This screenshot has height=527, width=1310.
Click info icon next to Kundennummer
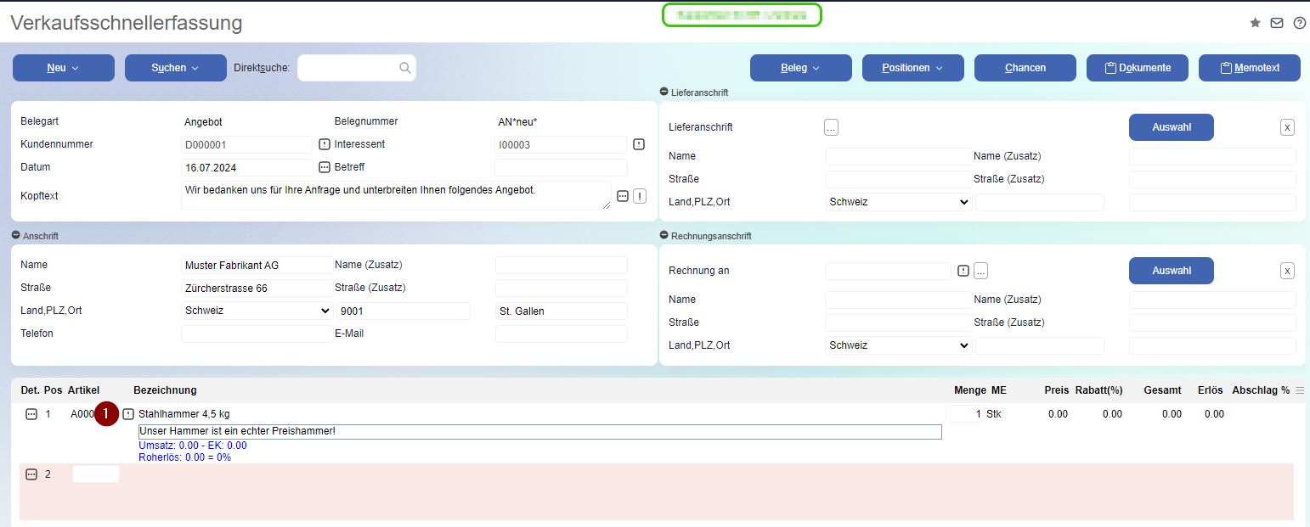pyautogui.click(x=324, y=144)
